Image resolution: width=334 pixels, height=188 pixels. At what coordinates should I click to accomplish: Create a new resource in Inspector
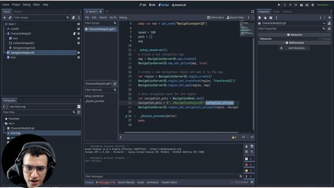click(260, 18)
